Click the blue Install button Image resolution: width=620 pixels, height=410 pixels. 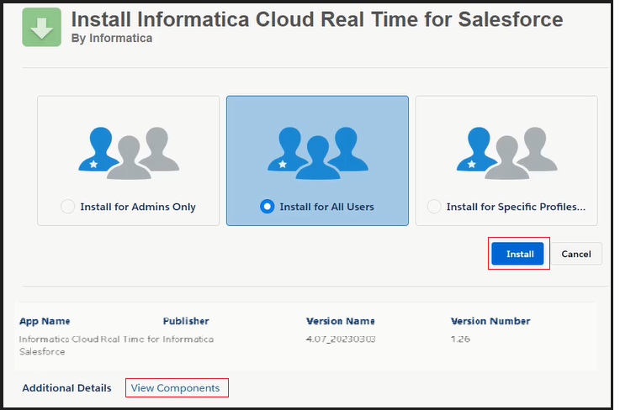pos(517,254)
